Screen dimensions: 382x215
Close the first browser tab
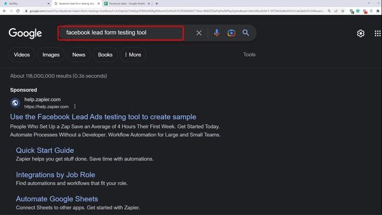click(x=48, y=4)
